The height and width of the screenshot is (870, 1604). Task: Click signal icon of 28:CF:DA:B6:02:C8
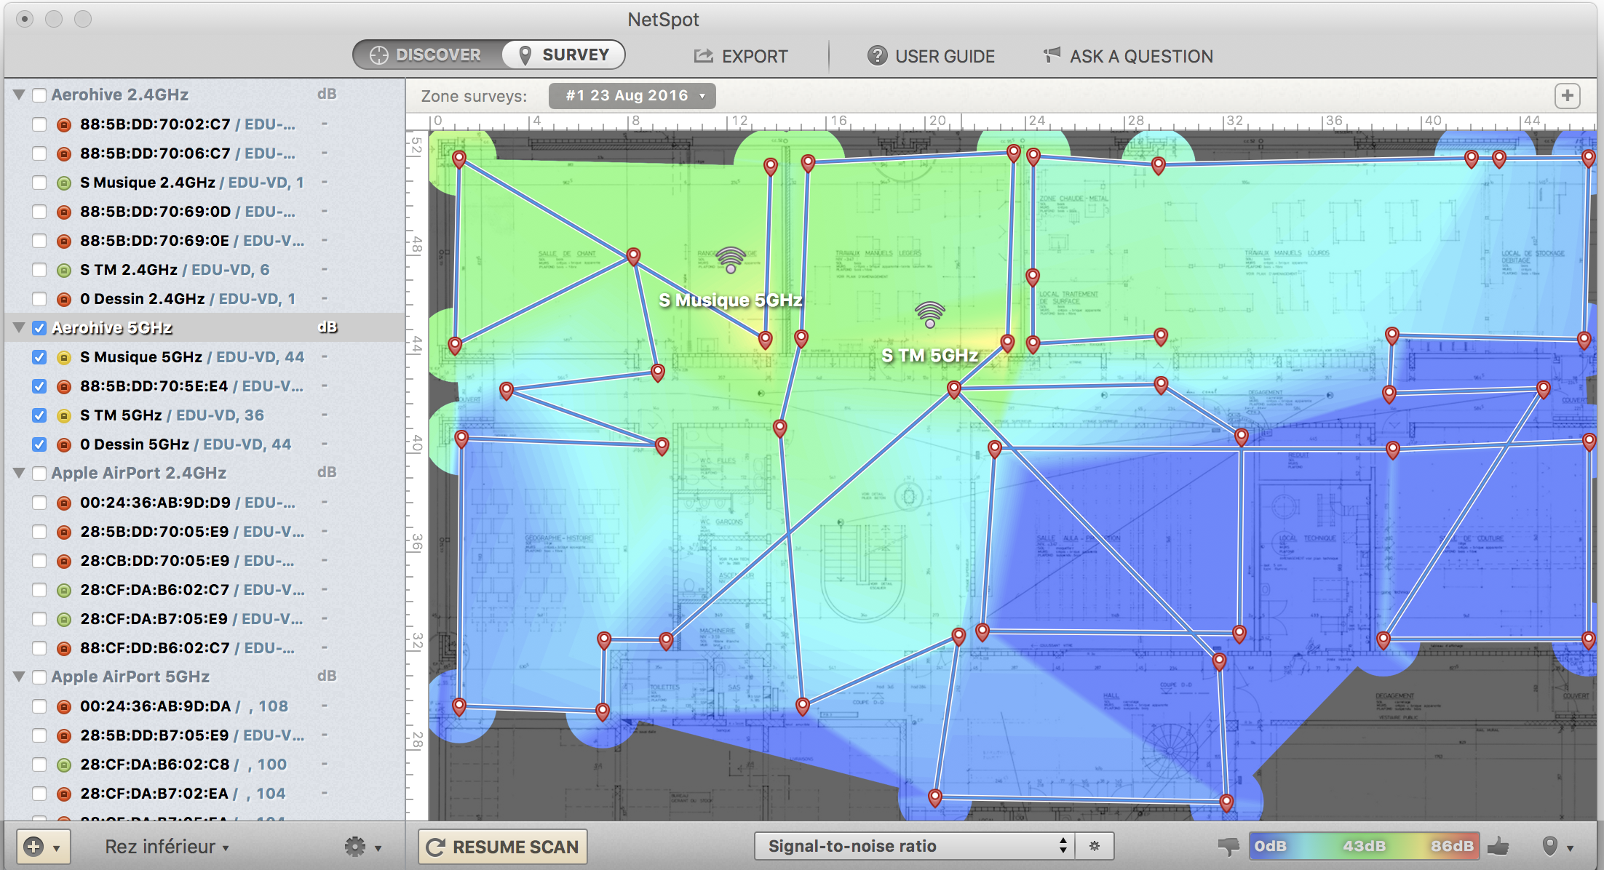64,765
